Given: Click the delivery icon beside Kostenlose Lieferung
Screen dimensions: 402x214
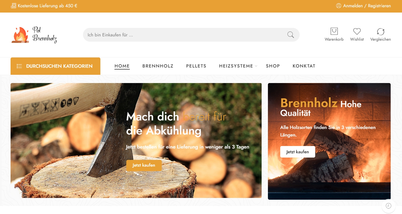Looking at the screenshot, I should (14, 6).
